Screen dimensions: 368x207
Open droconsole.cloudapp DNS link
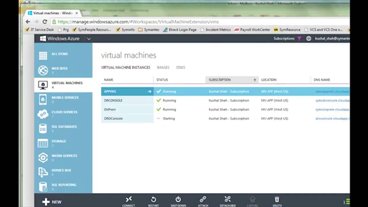332,118
